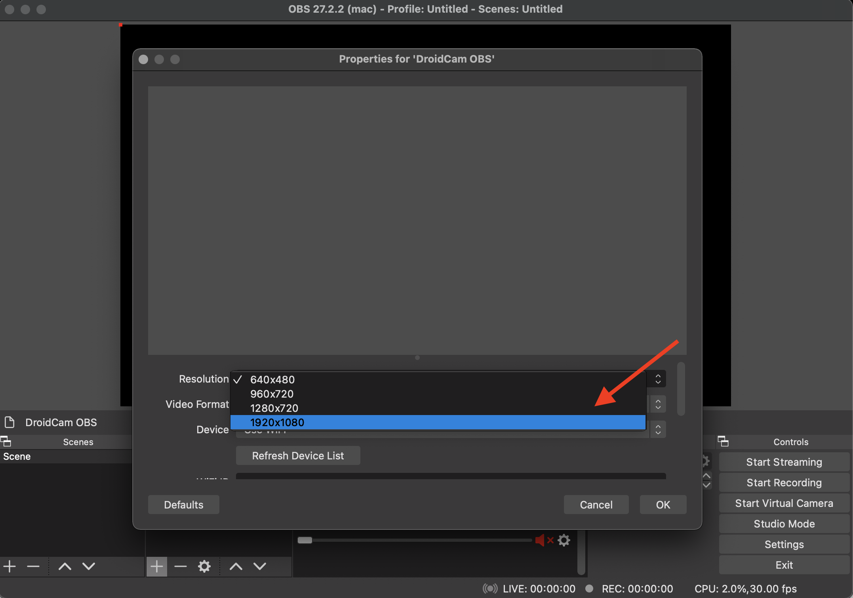Add a new source with the plus icon
The width and height of the screenshot is (853, 598).
point(157,566)
